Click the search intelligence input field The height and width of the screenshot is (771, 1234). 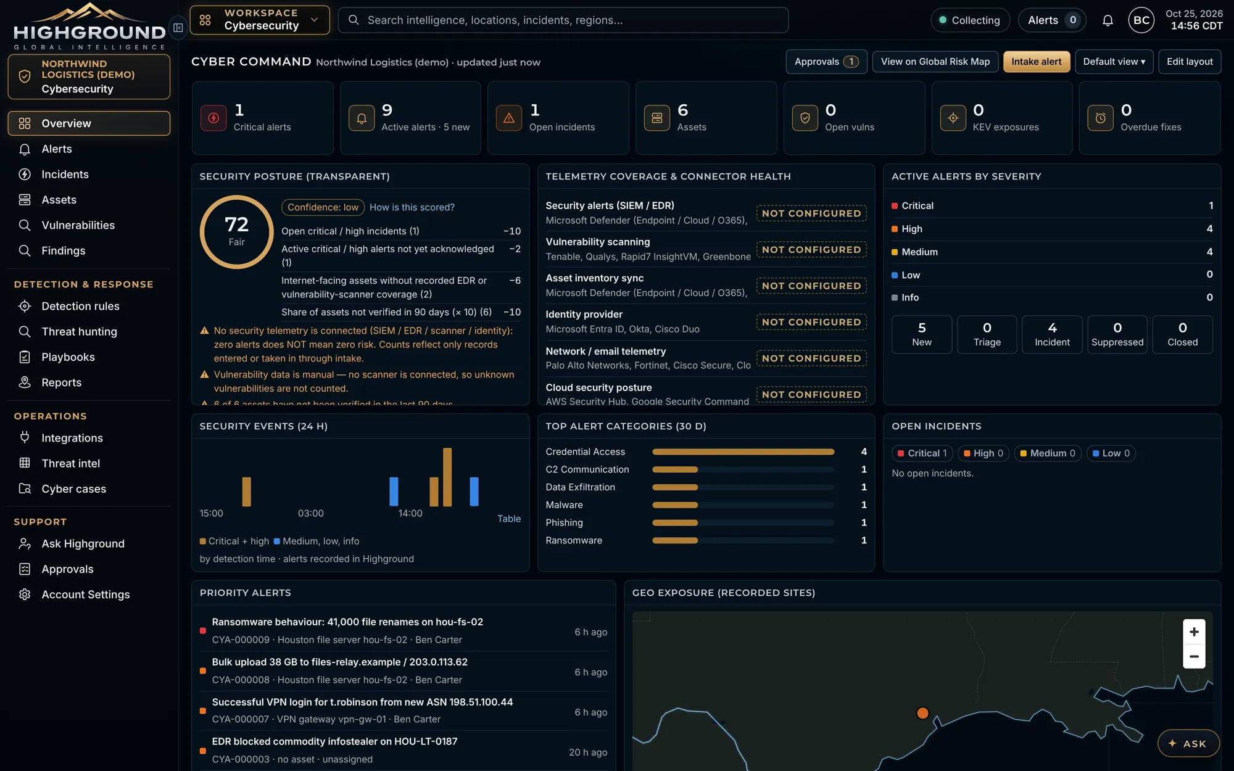click(563, 20)
